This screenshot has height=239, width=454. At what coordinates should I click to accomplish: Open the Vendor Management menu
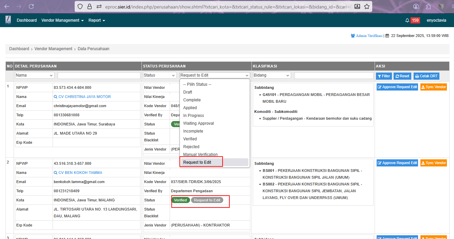click(62, 20)
